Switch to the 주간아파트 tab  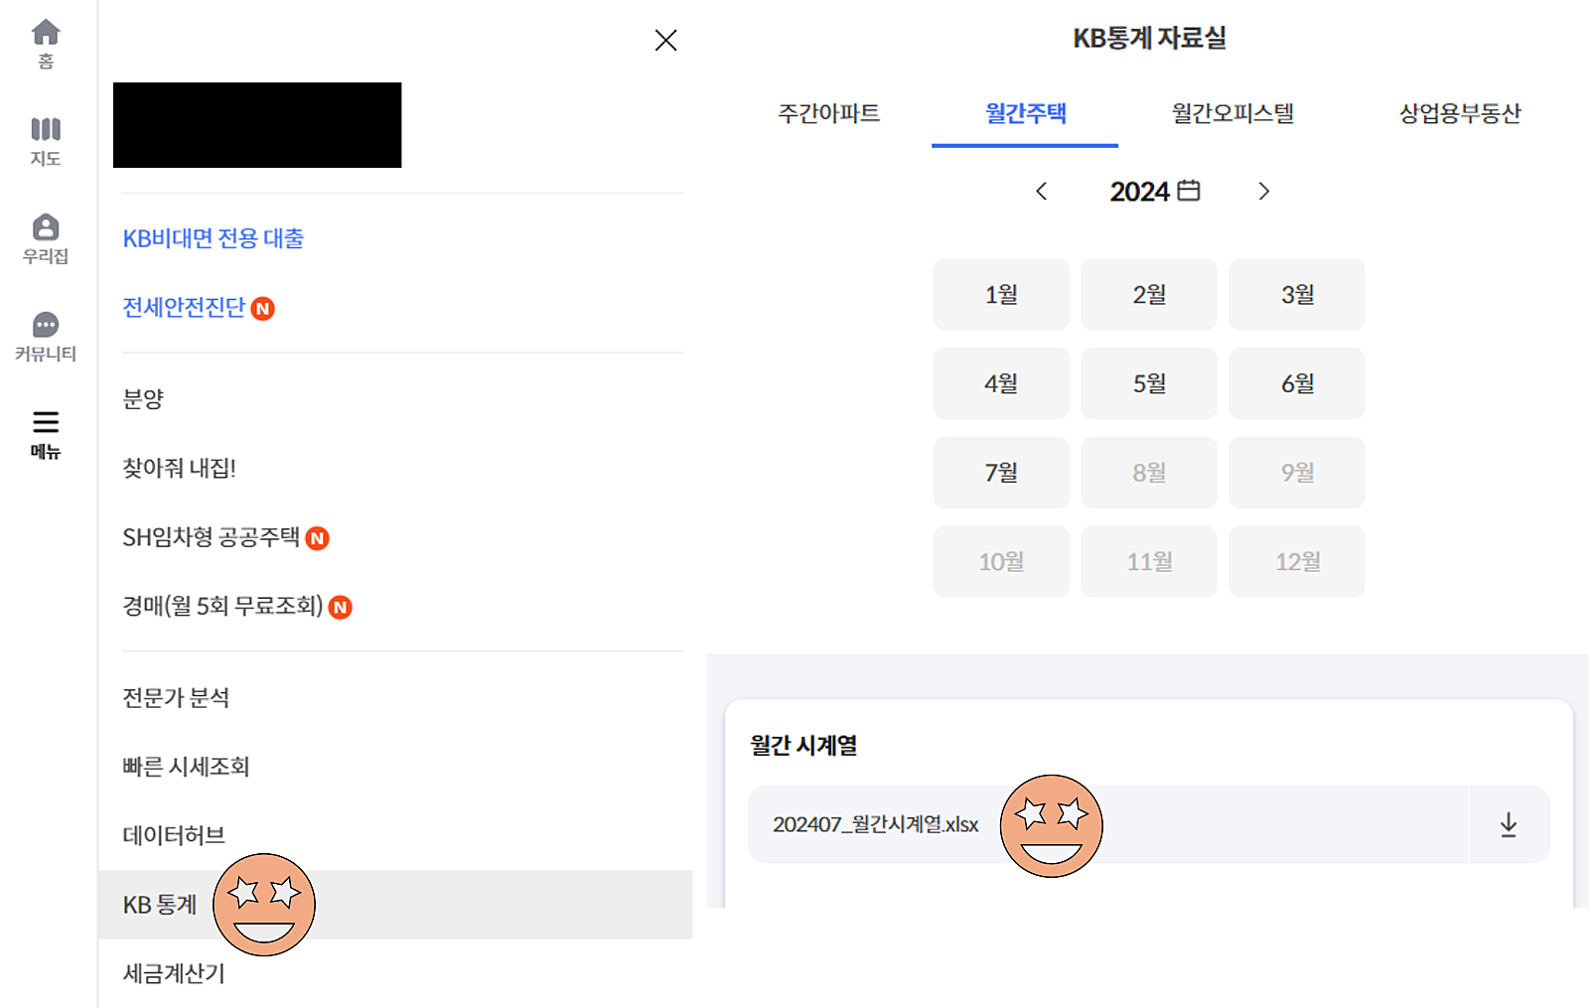pyautogui.click(x=829, y=113)
